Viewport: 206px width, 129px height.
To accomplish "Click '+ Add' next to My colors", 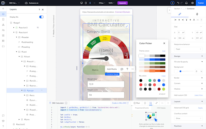I will [163, 76].
